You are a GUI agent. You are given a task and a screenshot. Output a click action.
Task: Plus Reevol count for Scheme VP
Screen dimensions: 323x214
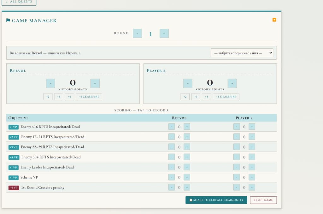(x=187, y=177)
